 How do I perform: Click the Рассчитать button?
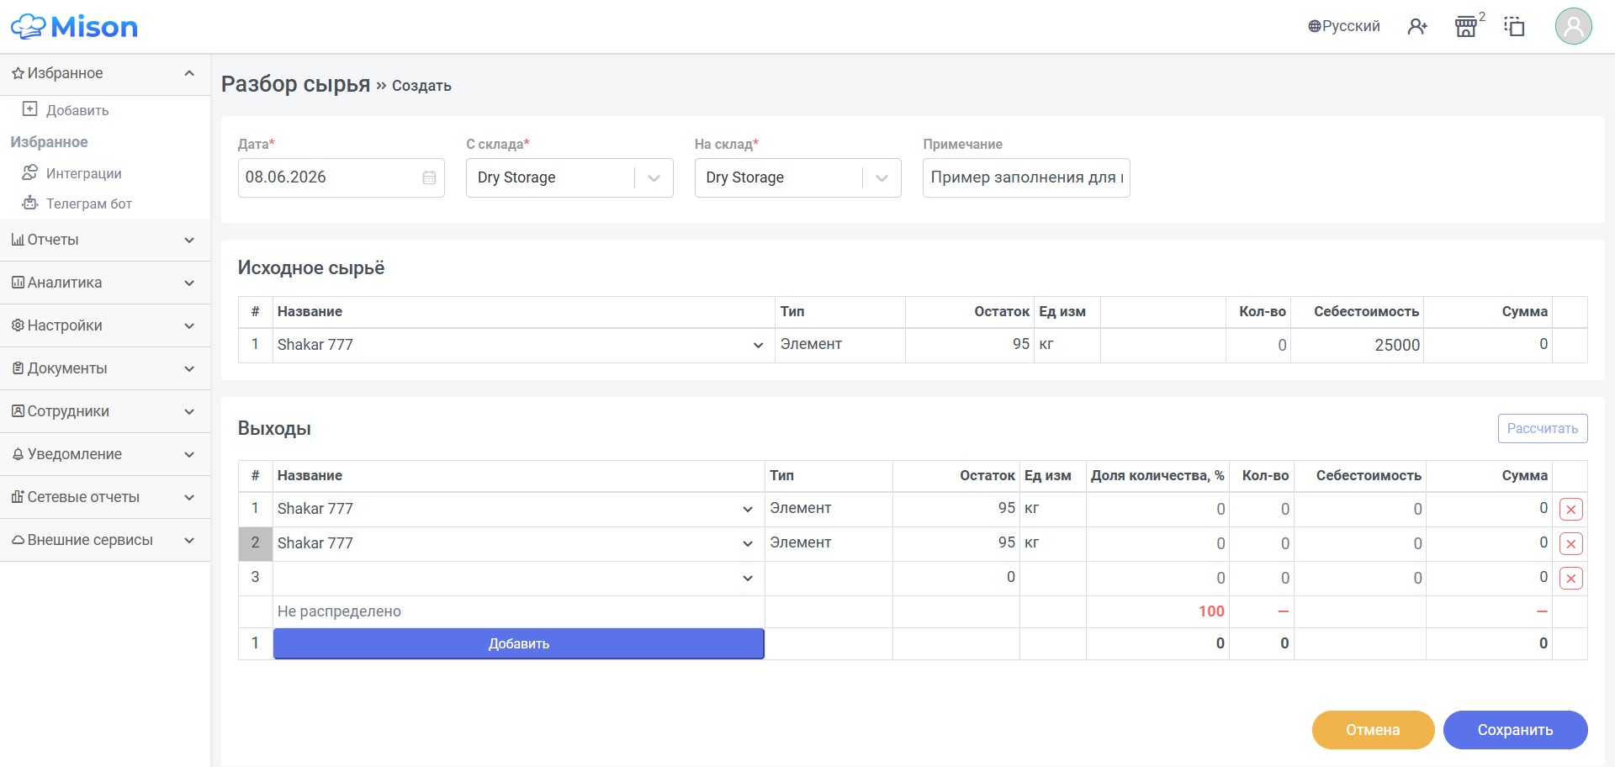[x=1542, y=428]
